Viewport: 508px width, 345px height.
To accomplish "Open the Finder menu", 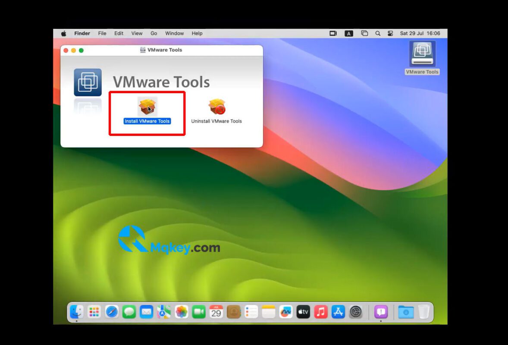I will click(x=82, y=33).
